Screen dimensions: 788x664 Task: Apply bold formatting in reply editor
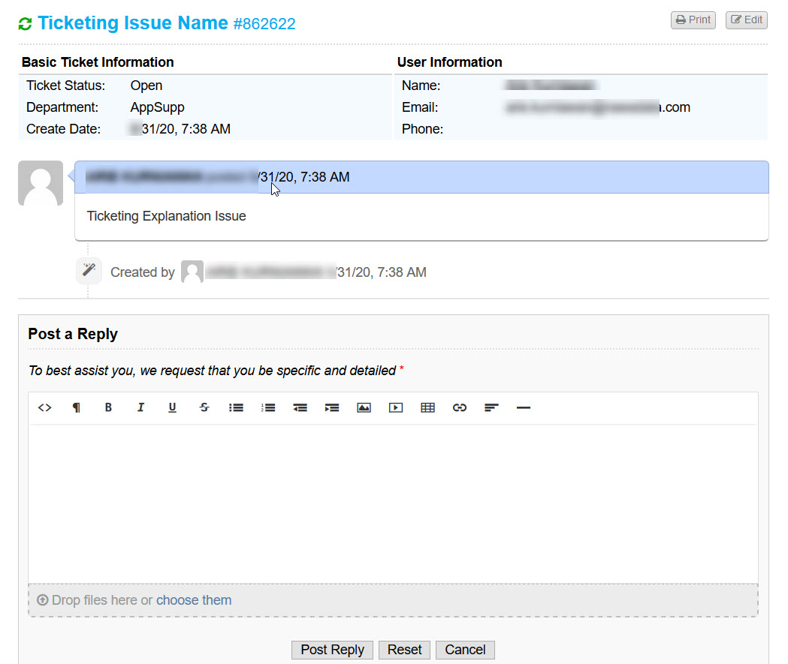pos(108,407)
